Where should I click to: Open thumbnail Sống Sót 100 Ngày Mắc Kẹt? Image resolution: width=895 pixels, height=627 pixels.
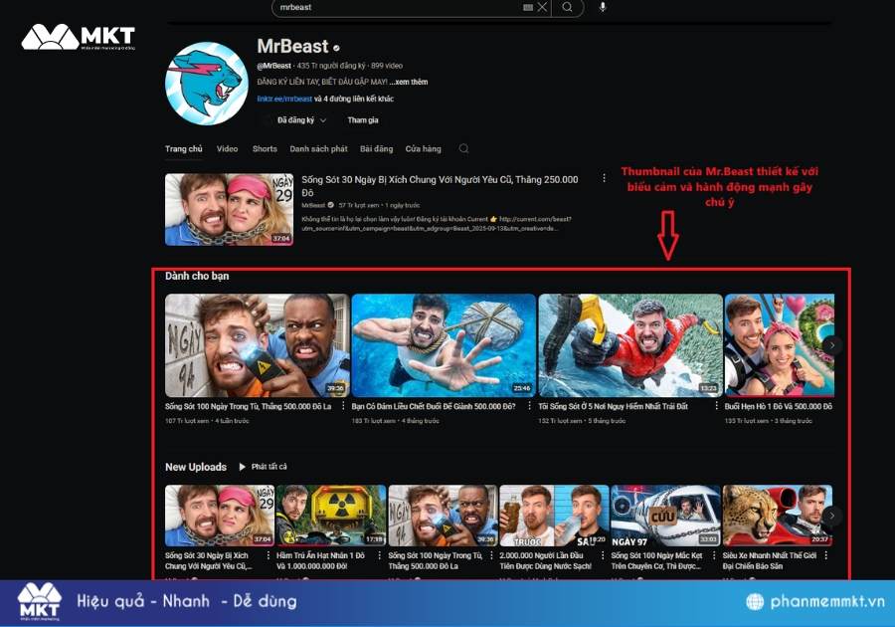tap(665, 516)
